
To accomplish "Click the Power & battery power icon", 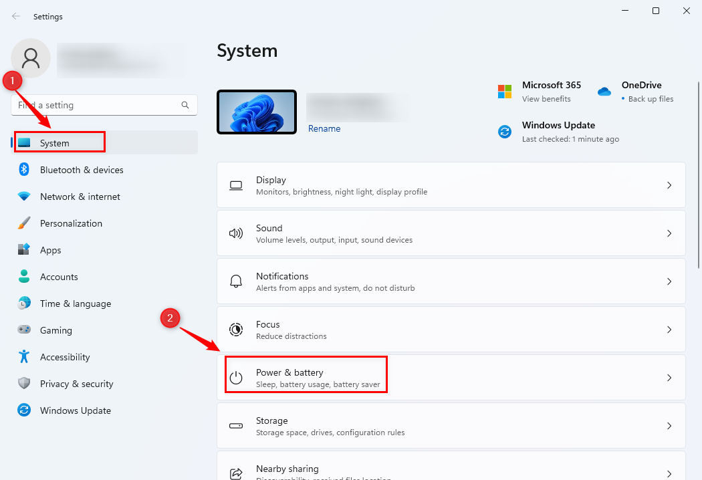I will point(236,378).
